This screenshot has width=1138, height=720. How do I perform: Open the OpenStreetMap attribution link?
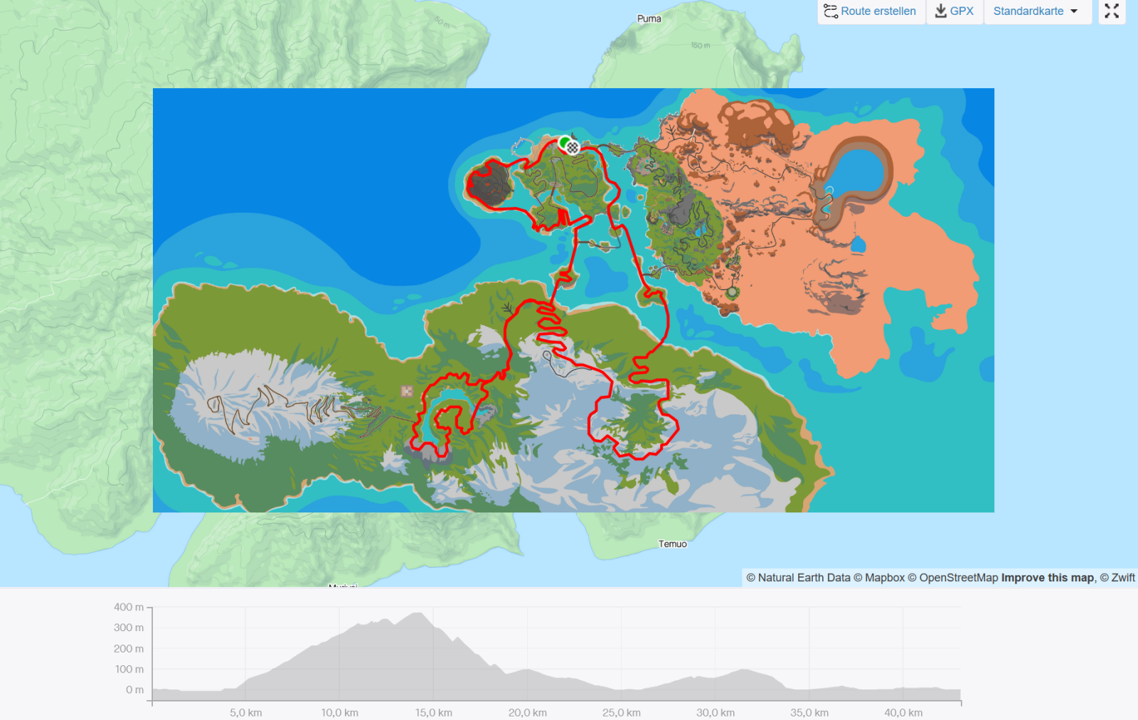coord(953,578)
